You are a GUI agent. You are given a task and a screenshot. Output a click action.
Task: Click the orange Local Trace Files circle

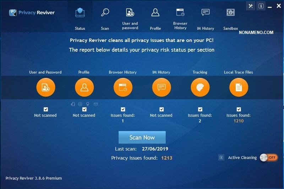tap(239, 87)
